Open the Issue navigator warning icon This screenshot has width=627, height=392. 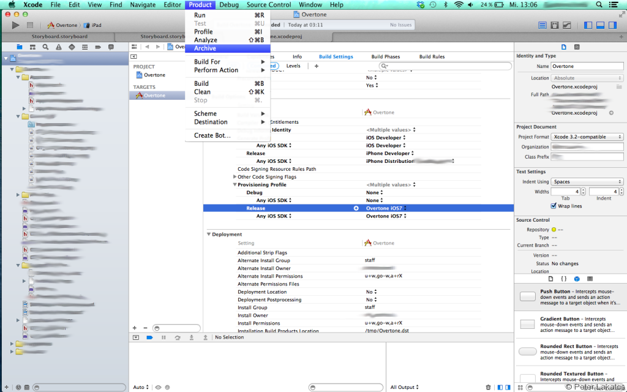coord(59,47)
